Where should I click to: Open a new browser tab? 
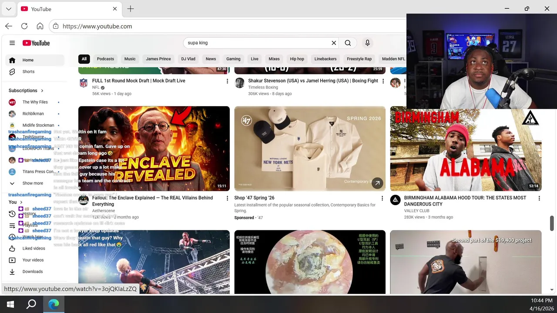tap(131, 9)
